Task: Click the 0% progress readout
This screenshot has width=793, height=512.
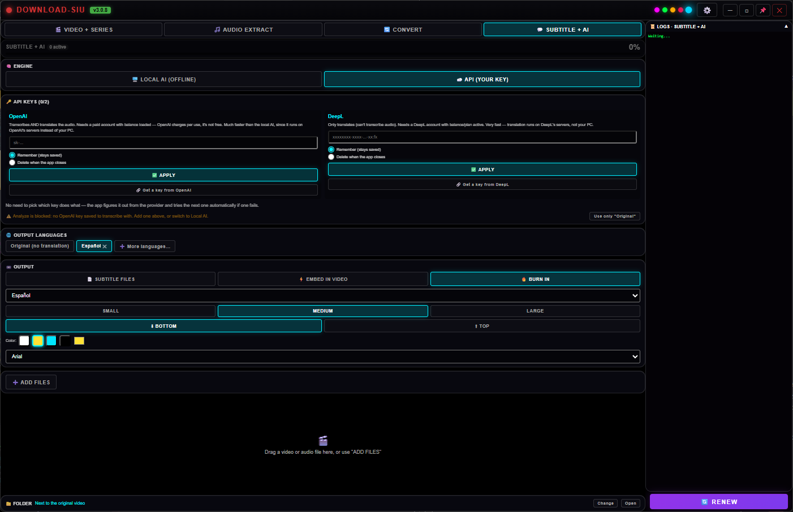Action: 634,47
